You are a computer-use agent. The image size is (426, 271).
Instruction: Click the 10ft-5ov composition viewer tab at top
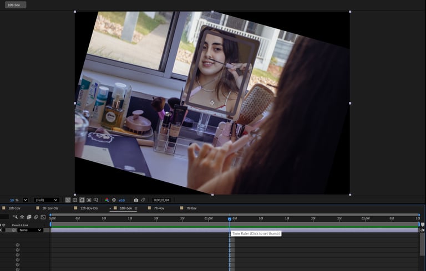click(x=14, y=5)
